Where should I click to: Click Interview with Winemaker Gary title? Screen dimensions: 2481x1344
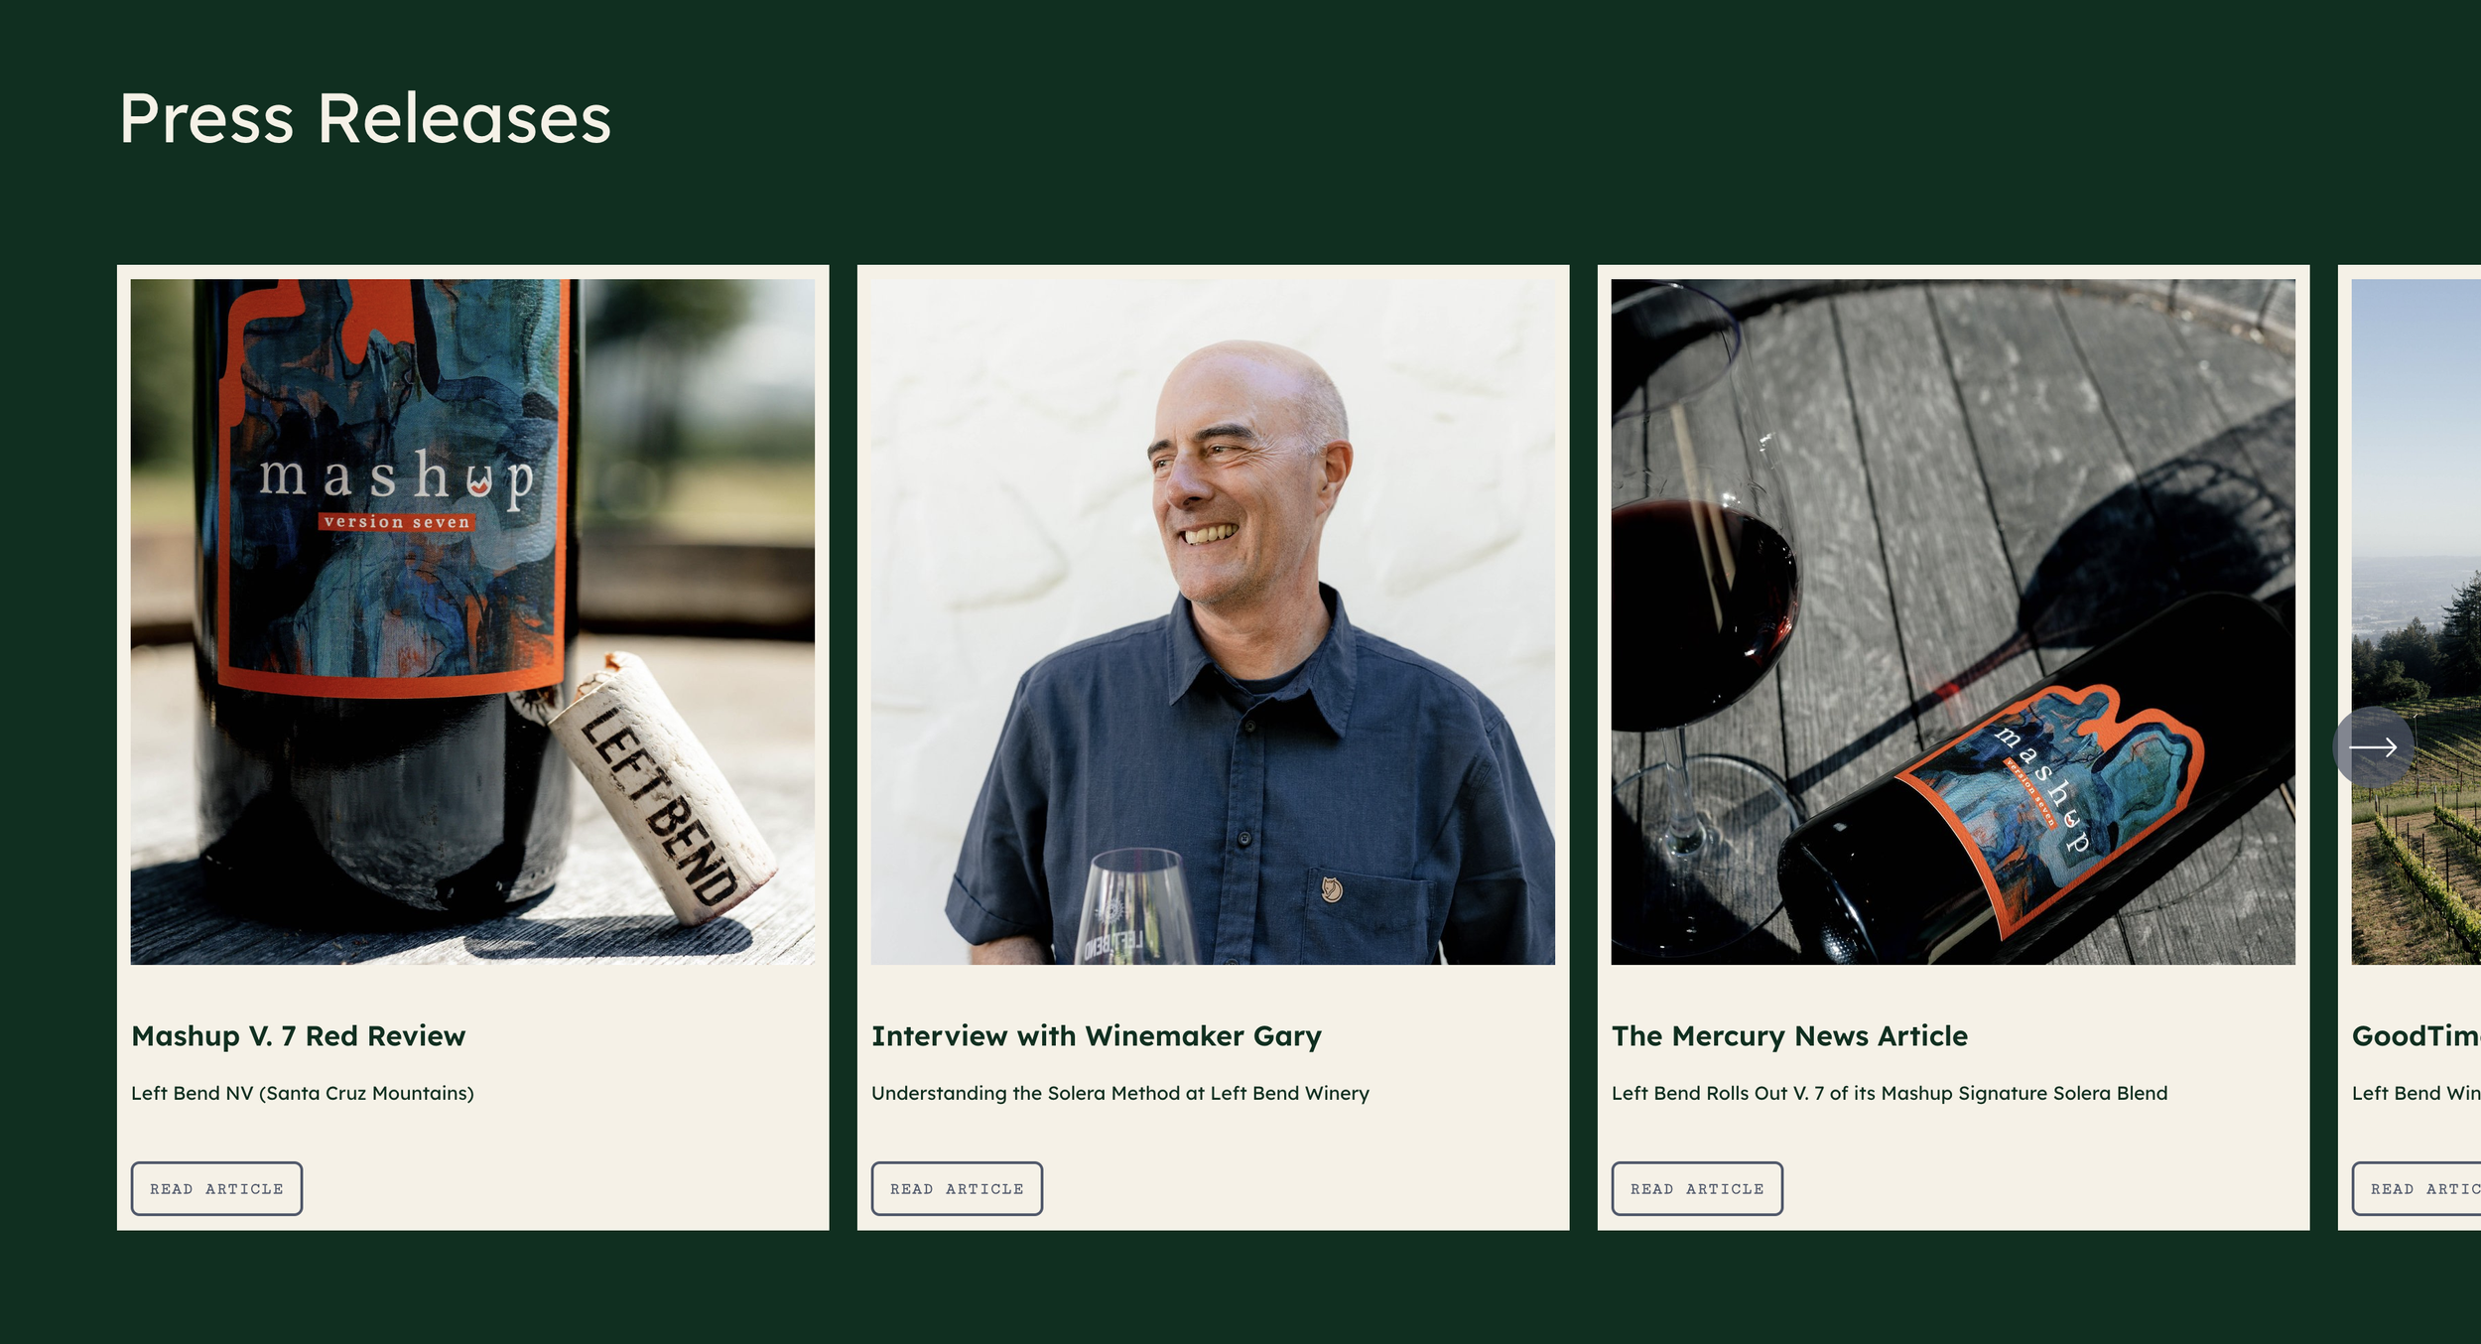1096,1036
